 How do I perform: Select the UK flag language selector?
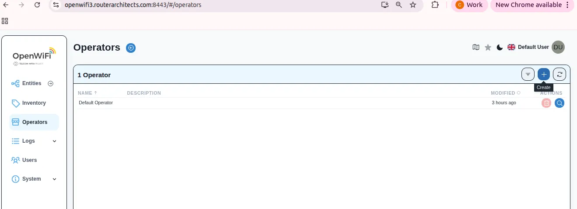point(511,47)
